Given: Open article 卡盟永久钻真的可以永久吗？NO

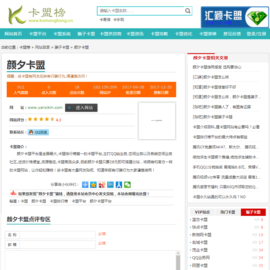Looking at the screenshot, I should click(x=219, y=197).
